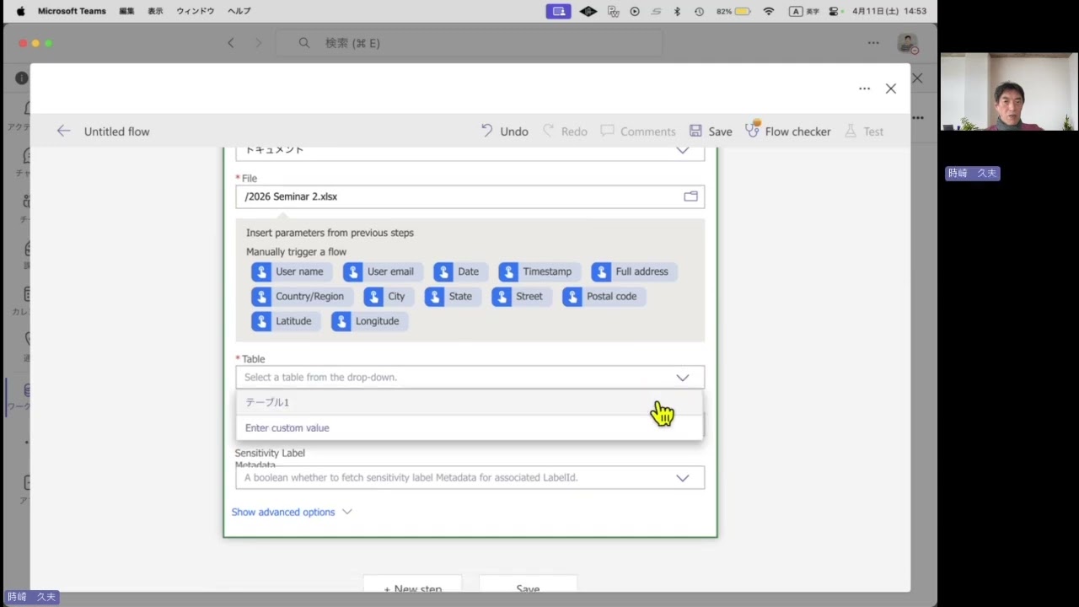Screen dimensions: 1079x607
Task: Open the more options ellipsis in dialog header
Action: [864, 89]
